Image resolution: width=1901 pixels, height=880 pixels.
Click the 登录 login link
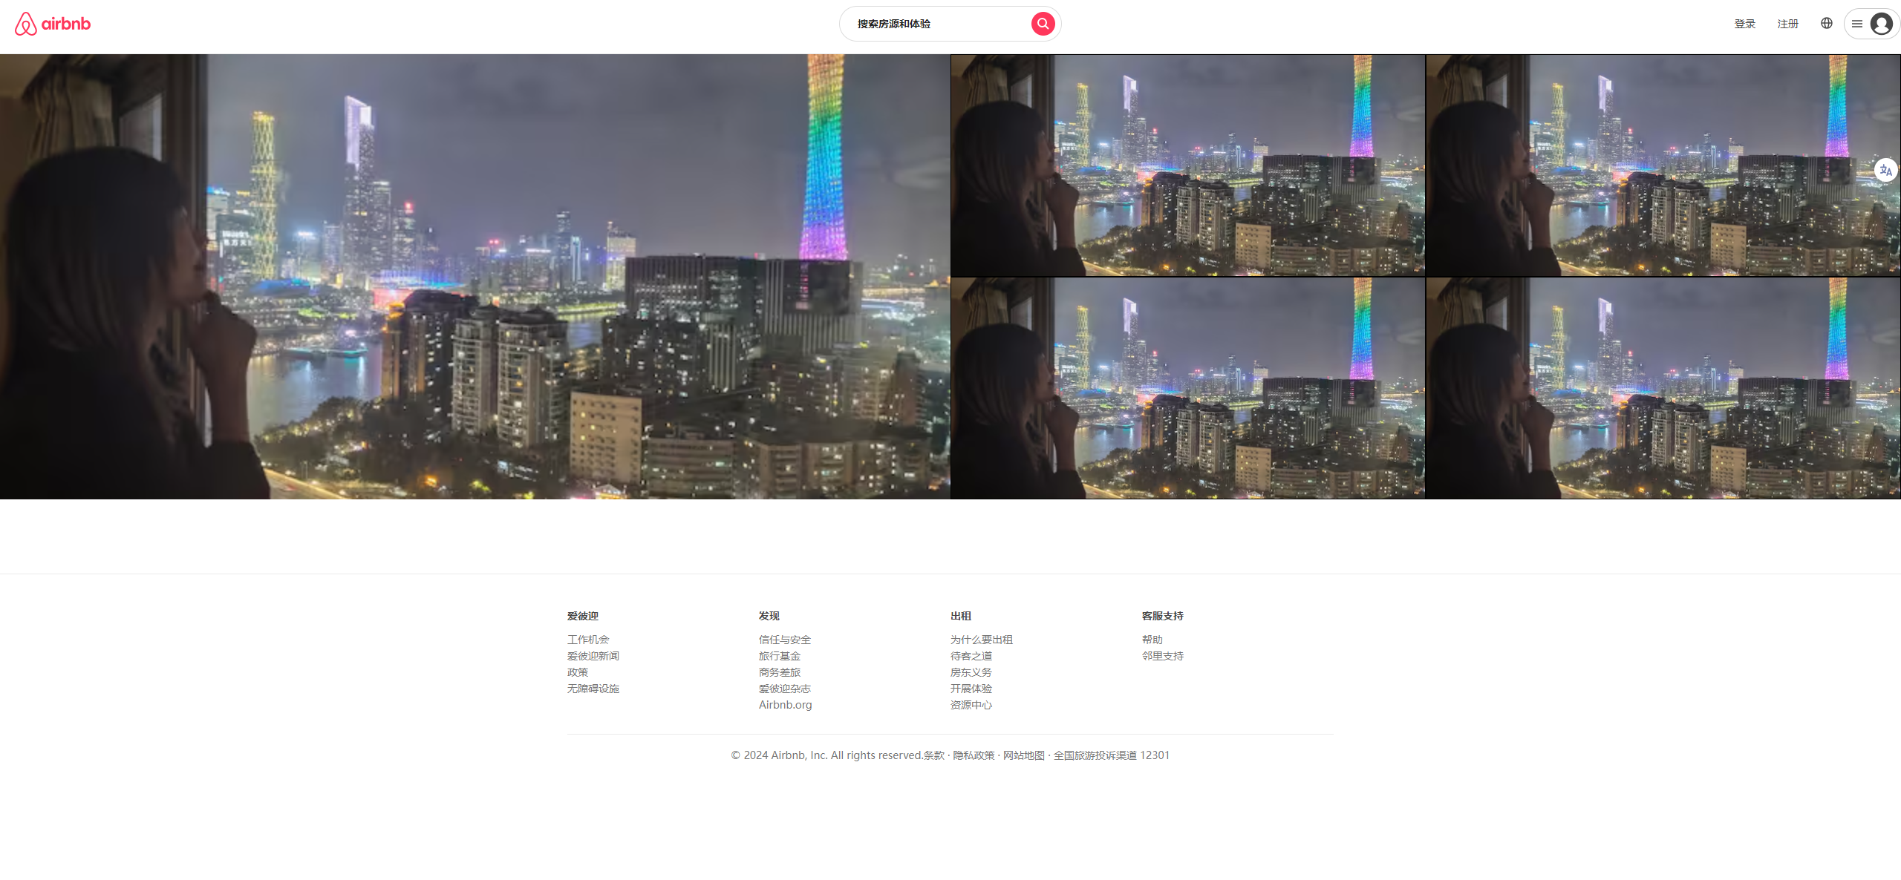click(x=1744, y=24)
